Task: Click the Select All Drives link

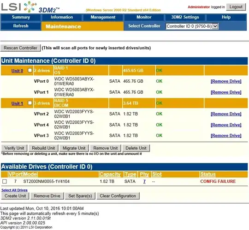Action: coord(14,190)
